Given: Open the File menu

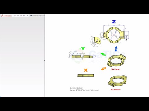Looking at the screenshot, I should (x=15, y=16).
